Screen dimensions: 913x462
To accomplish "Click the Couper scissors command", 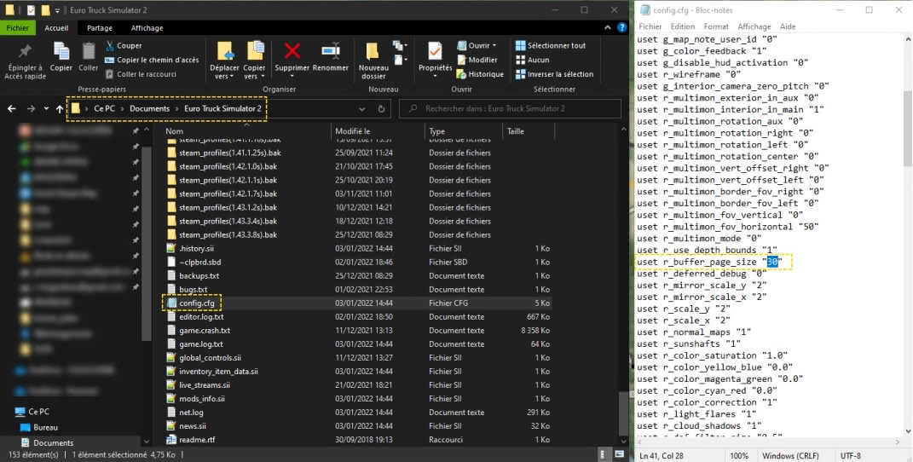I will click(124, 45).
